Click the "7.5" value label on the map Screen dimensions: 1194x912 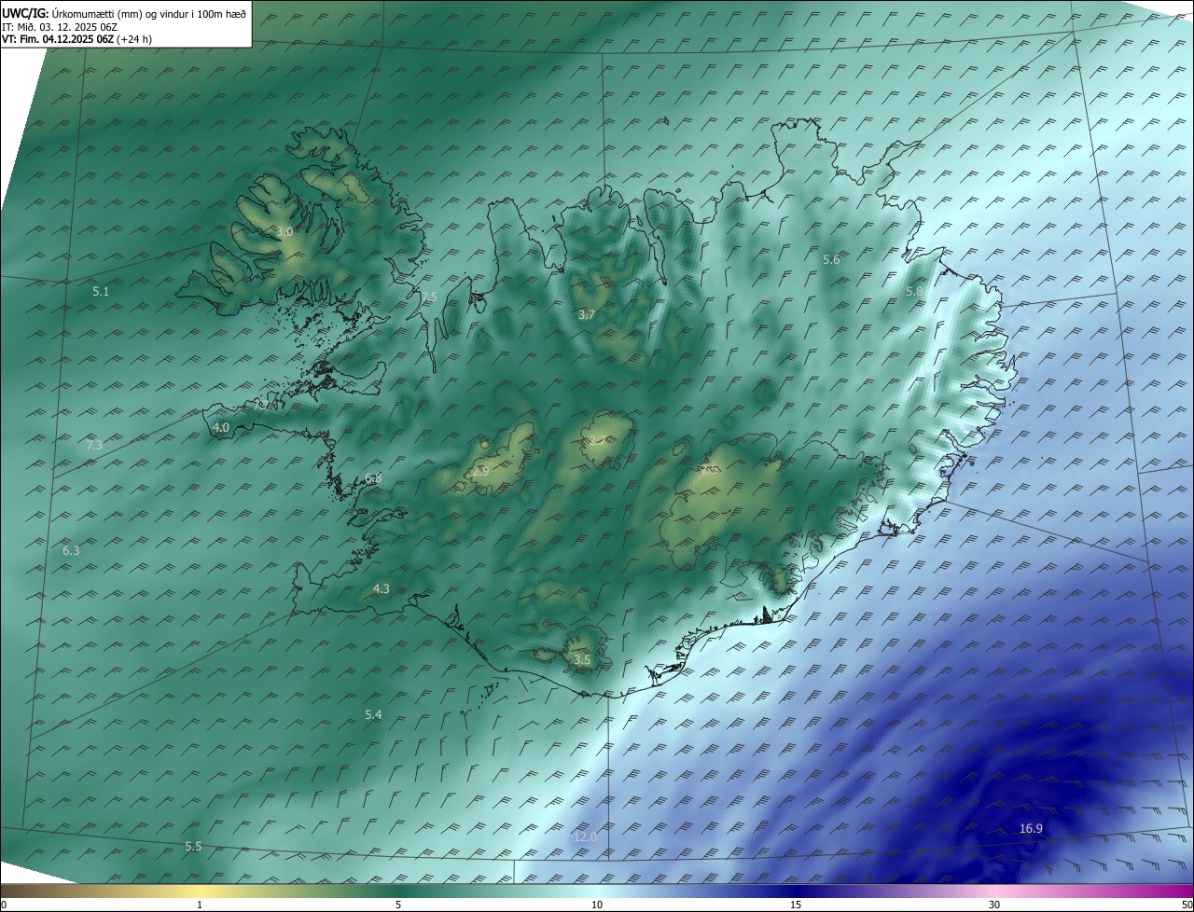click(x=428, y=297)
